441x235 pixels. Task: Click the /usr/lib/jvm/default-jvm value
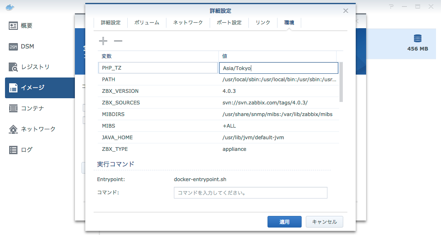[253, 138]
